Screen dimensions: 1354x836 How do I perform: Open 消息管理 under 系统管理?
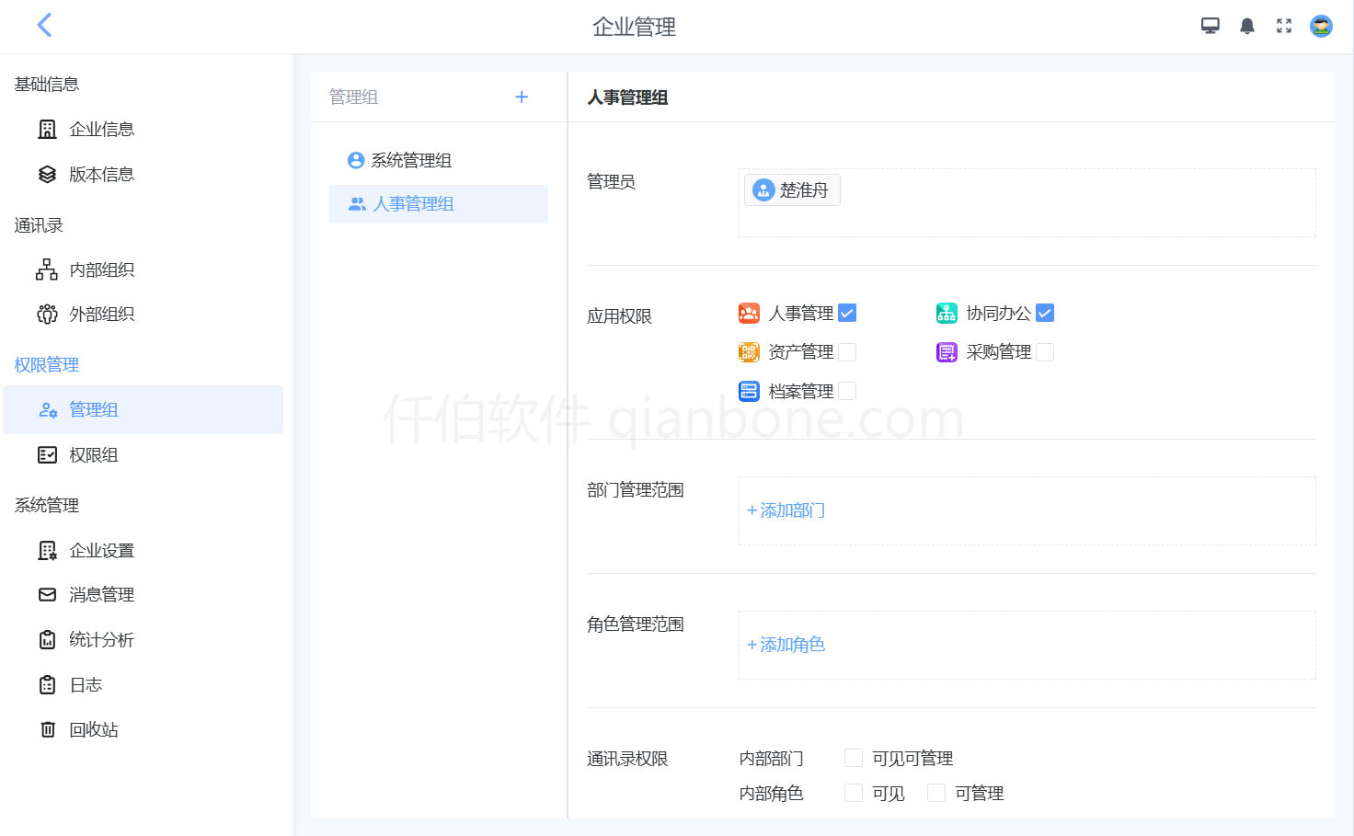102,594
